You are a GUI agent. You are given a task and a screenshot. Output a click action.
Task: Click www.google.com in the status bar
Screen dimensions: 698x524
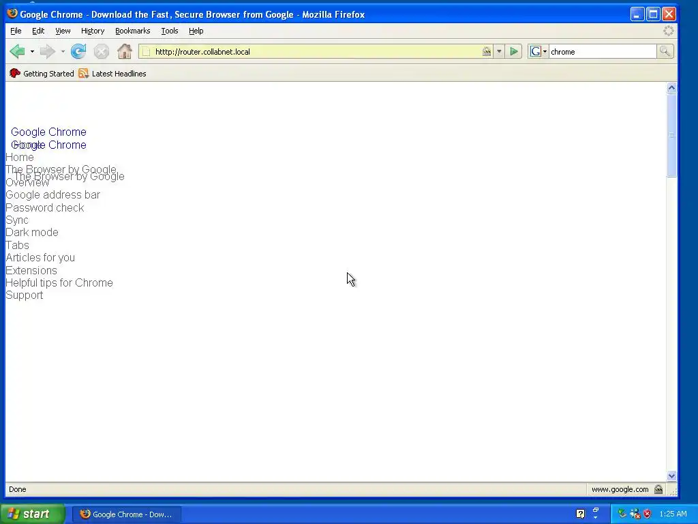620,489
